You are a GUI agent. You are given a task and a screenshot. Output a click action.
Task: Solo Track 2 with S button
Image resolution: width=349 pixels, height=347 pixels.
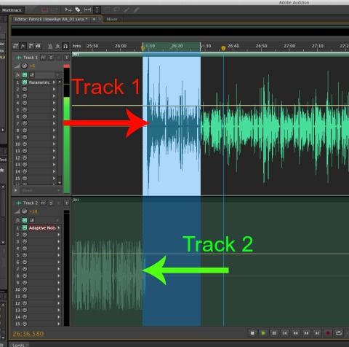click(x=51, y=203)
